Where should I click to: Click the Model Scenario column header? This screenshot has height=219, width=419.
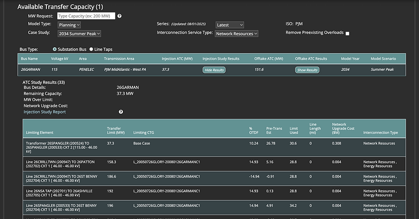click(383, 59)
